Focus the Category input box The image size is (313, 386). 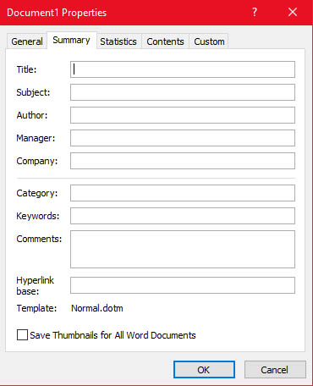click(x=183, y=193)
